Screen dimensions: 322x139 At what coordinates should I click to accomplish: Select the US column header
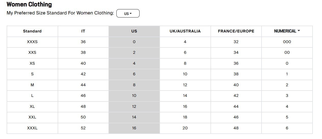coord(134,31)
